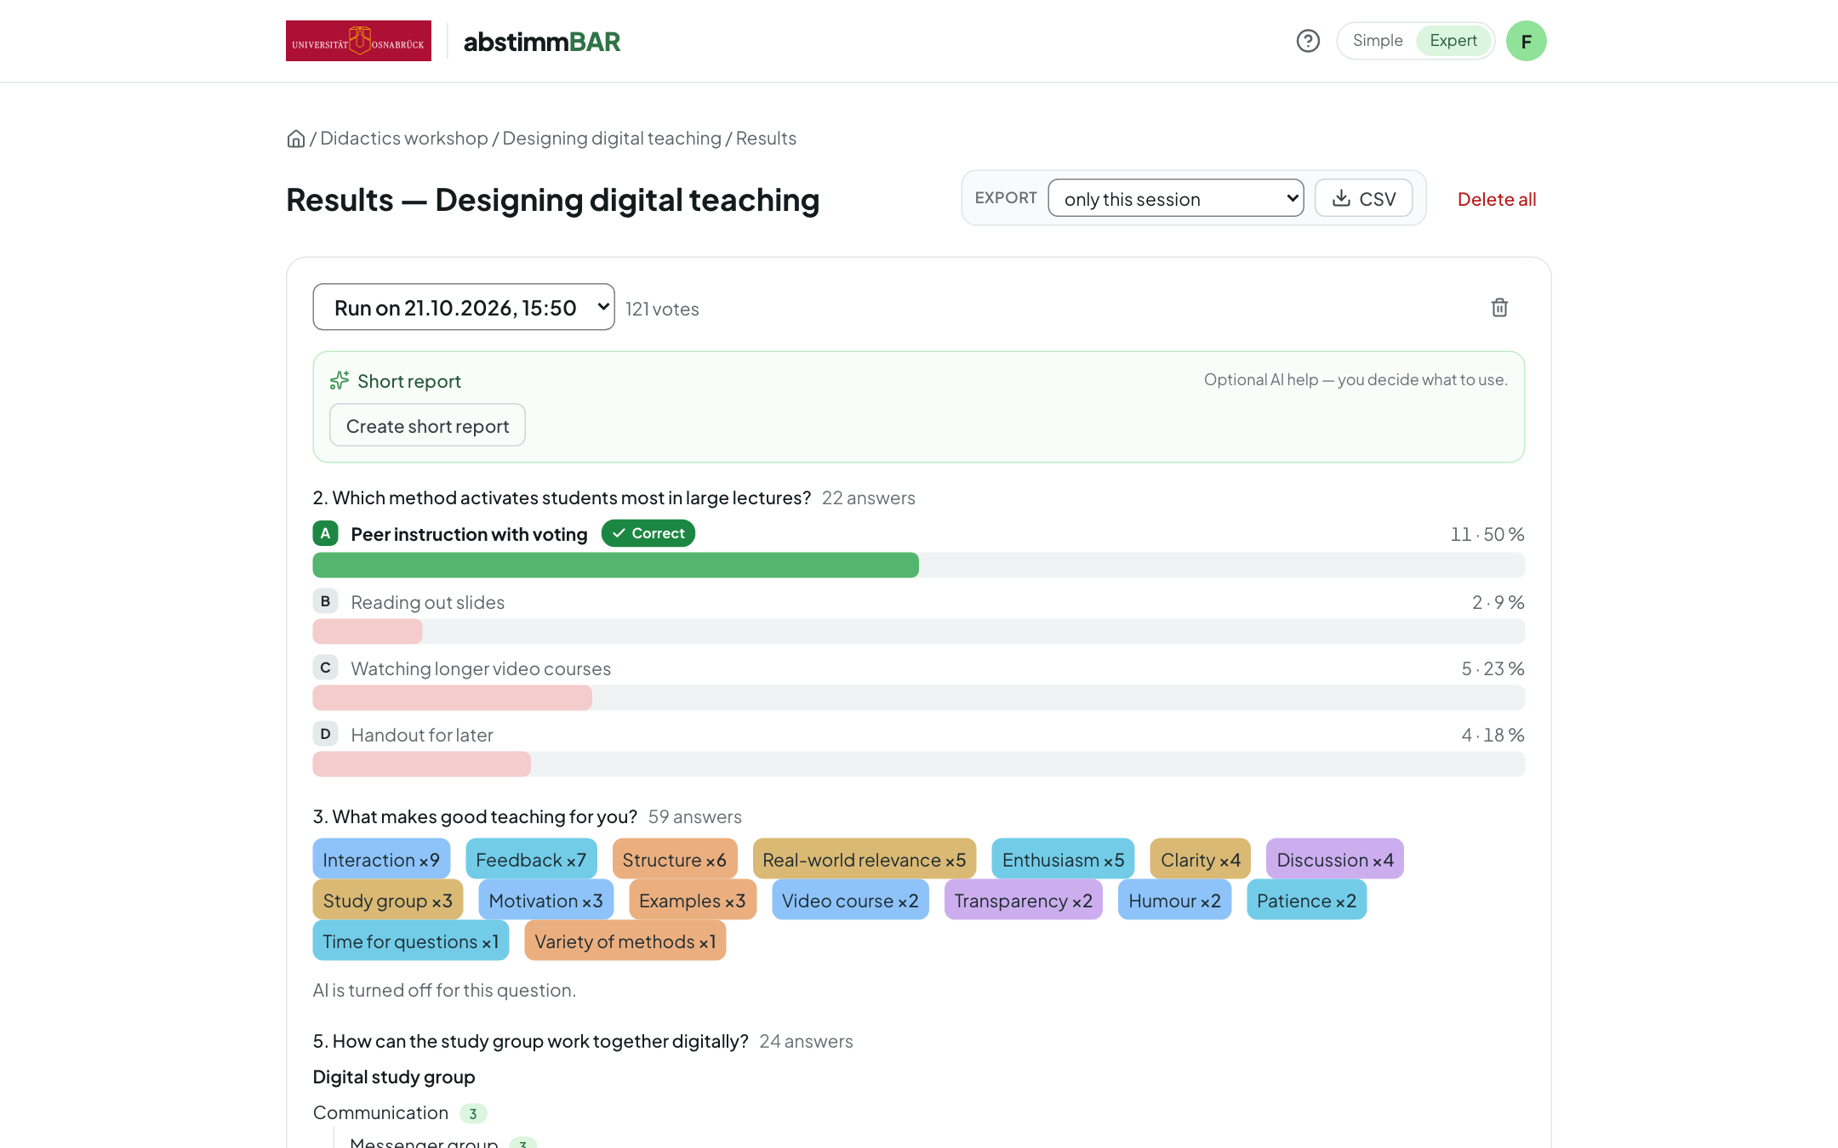
Task: Click Delete all
Action: pos(1496,199)
